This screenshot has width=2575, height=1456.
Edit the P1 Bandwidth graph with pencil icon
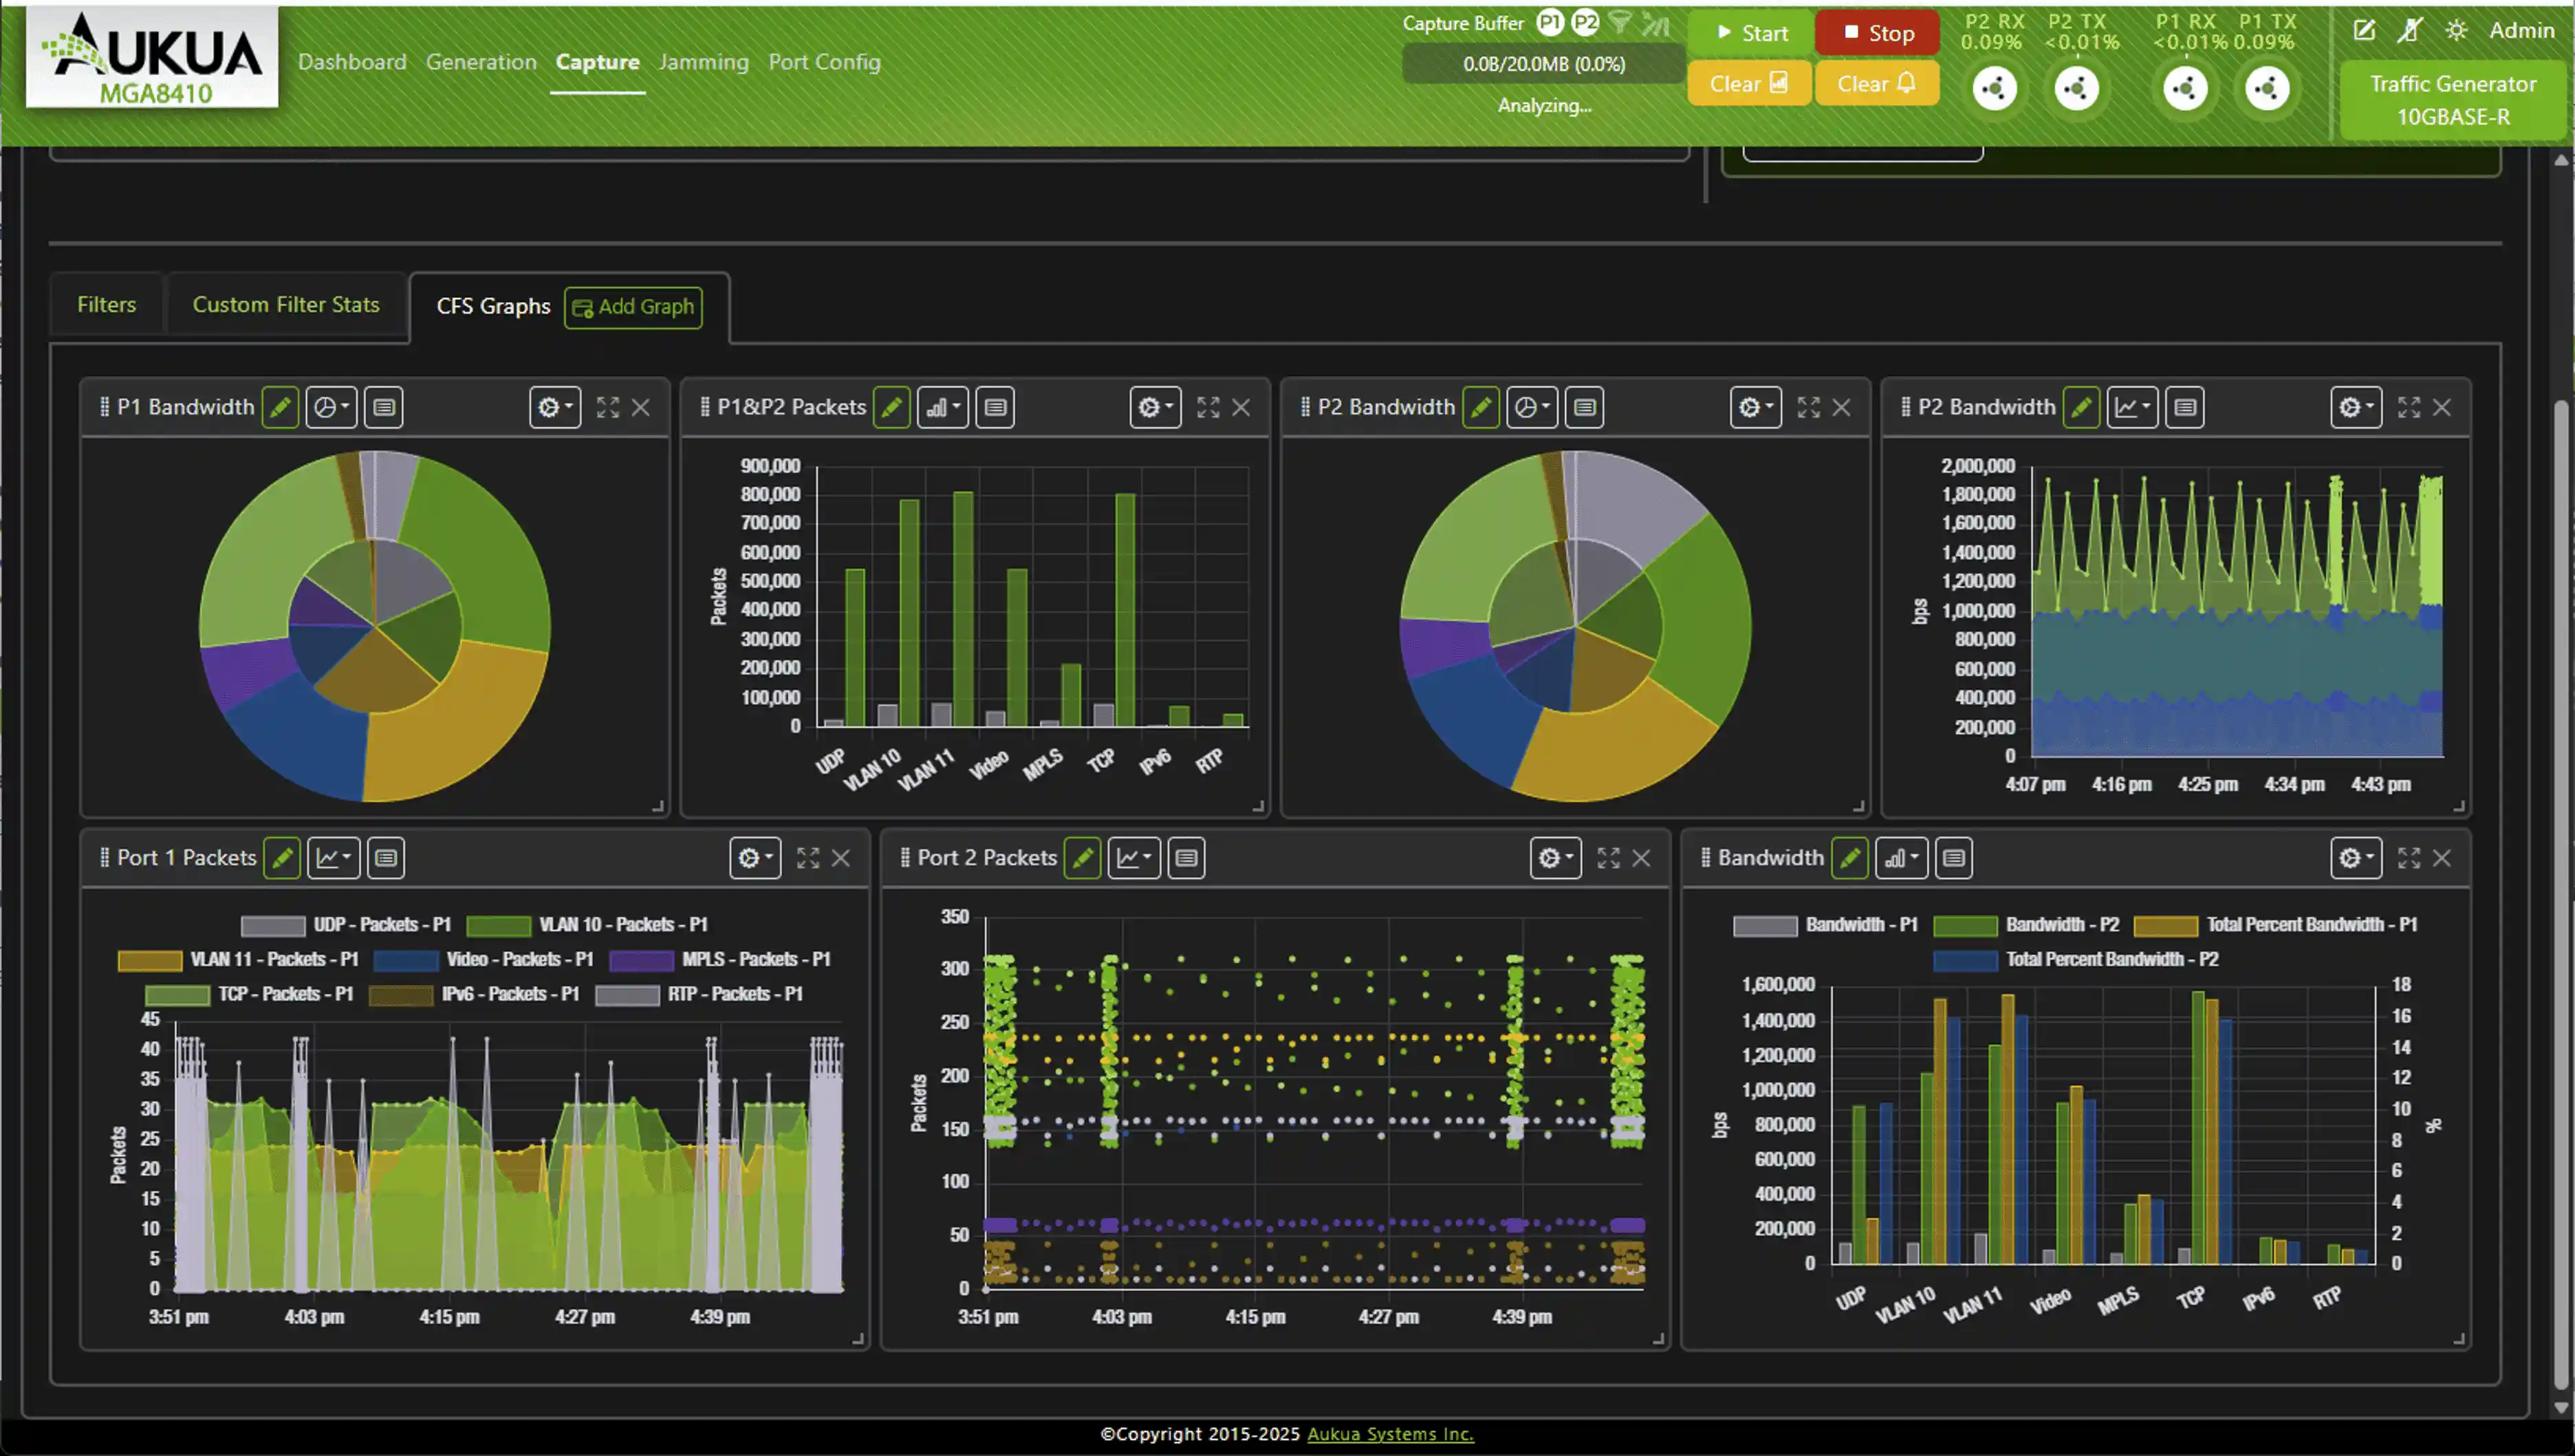(280, 407)
